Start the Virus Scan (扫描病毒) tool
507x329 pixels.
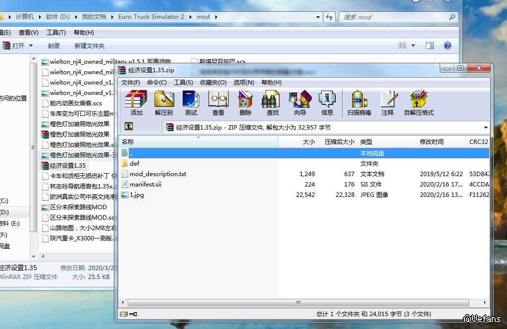click(359, 103)
